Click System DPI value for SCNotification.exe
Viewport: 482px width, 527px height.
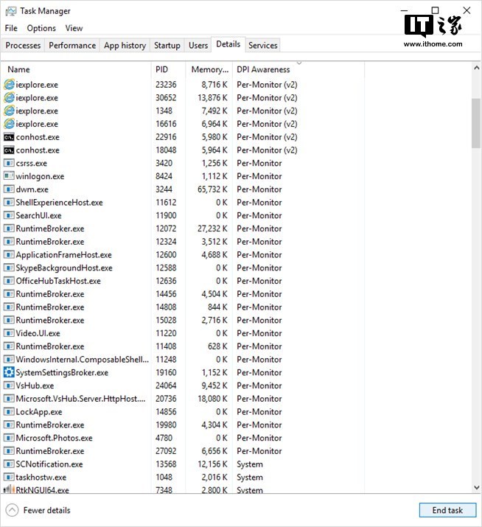[250, 464]
